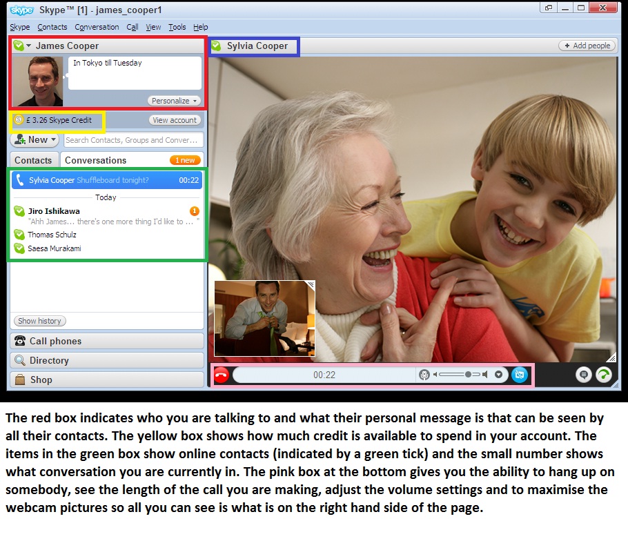Screen dimensions: 628x541
Task: Switch to the Contacts tab
Action: pos(33,159)
